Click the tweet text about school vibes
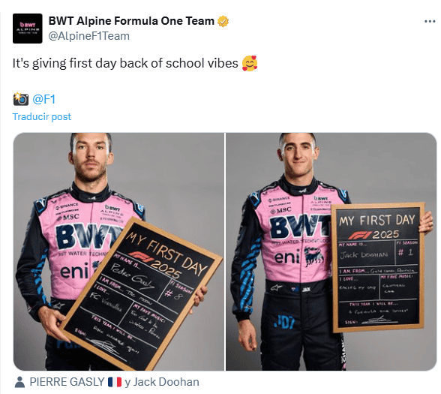This screenshot has height=394, width=441. tap(125, 63)
